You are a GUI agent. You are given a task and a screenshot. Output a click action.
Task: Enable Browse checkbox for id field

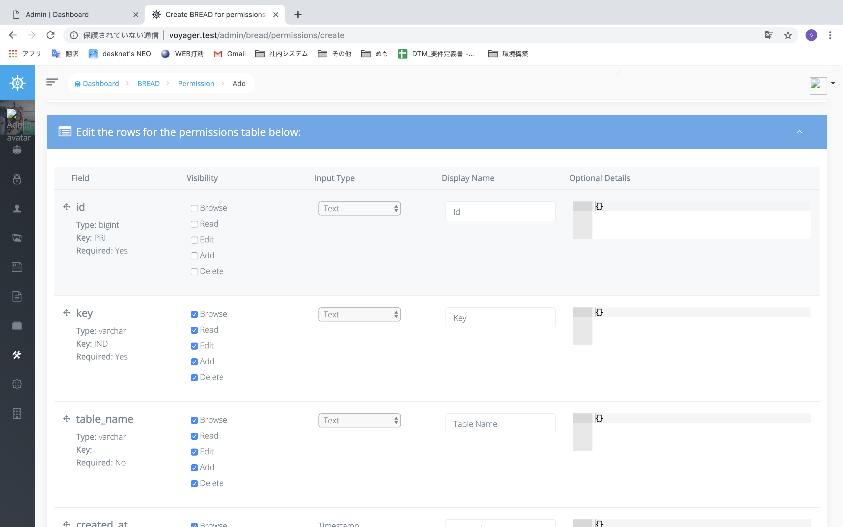194,208
